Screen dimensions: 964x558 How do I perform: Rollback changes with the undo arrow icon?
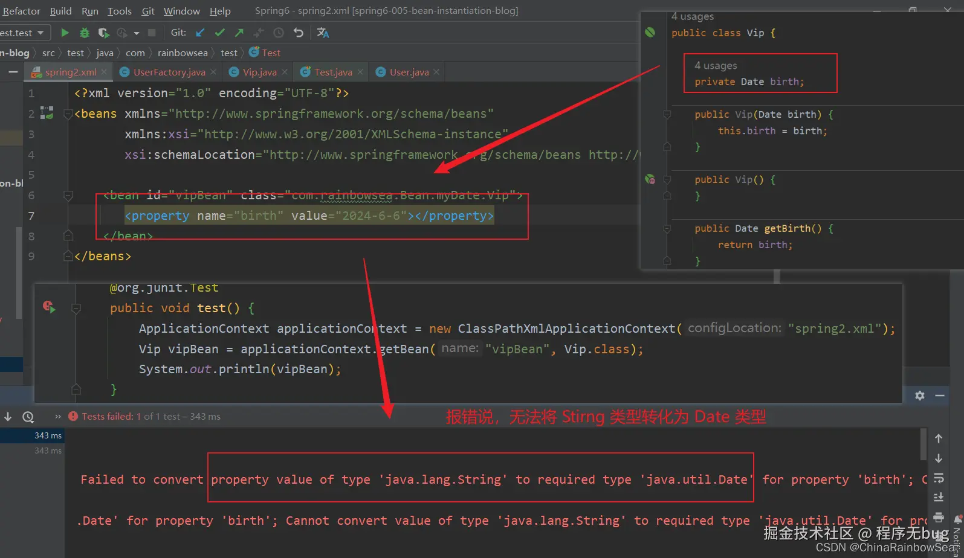click(x=298, y=33)
